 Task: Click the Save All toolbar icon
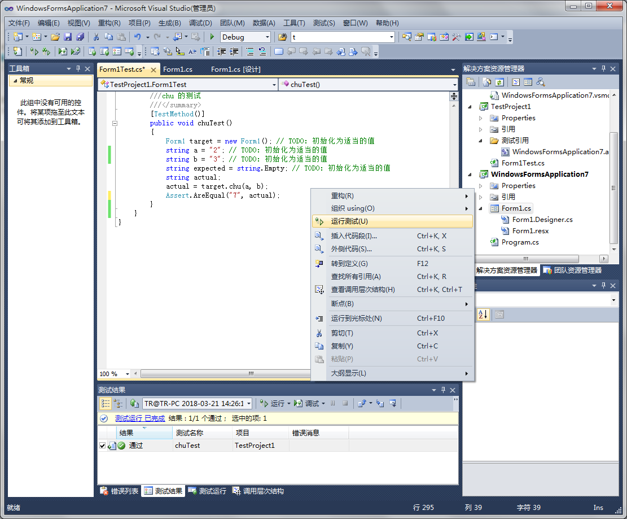click(80, 37)
